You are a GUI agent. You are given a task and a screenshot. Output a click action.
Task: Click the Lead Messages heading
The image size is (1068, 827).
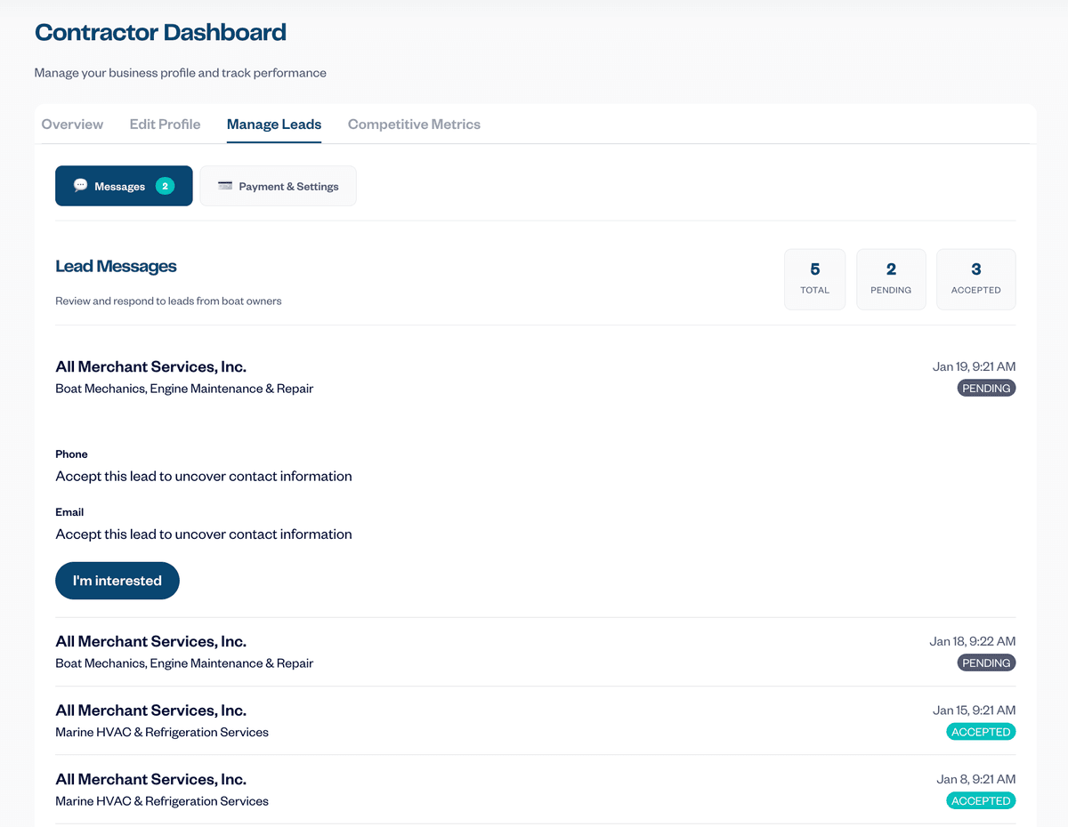116,266
